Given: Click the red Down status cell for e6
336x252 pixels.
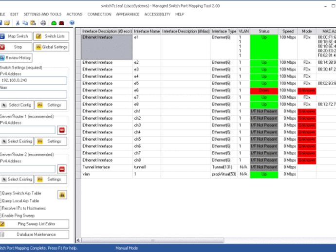Looking at the screenshot, I should (264, 90).
